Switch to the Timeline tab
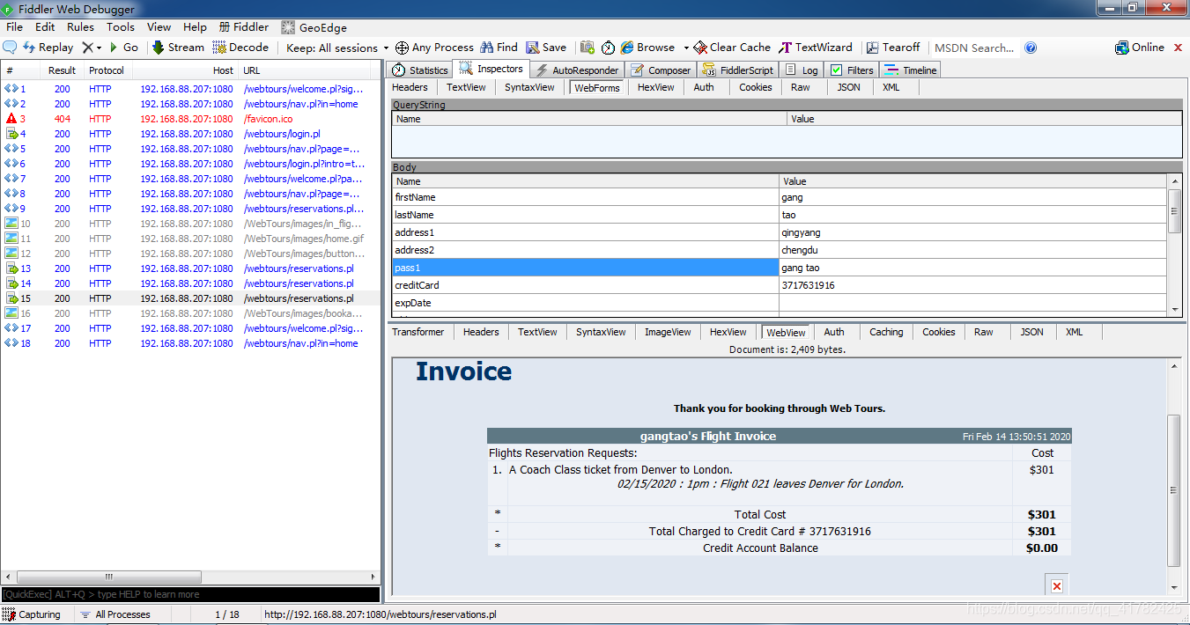 pyautogui.click(x=911, y=70)
